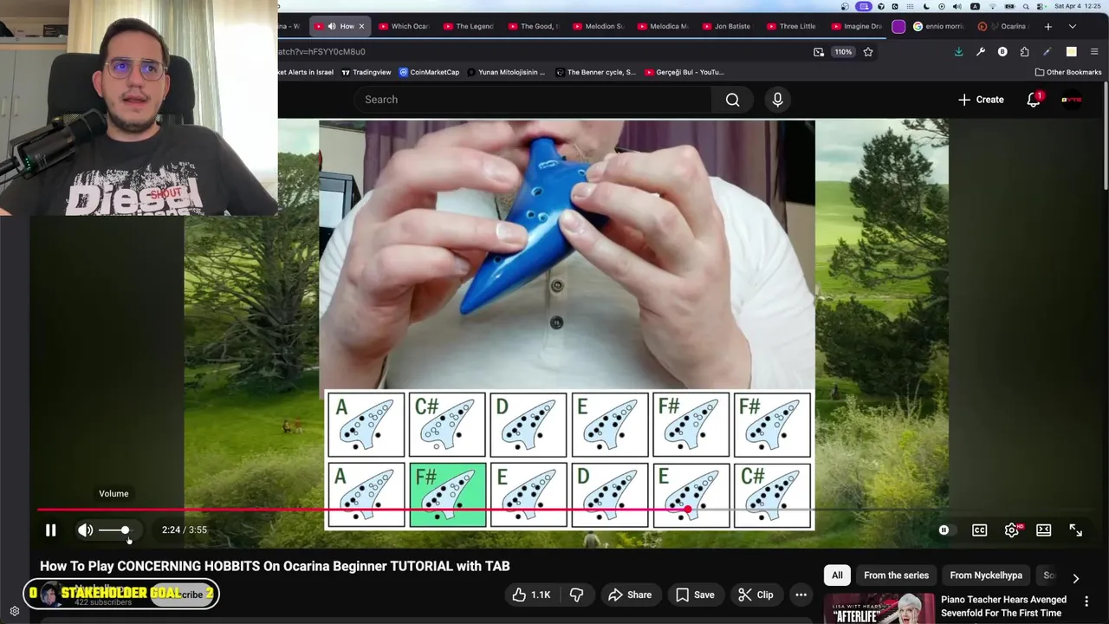Open the Yunan Mitolojisinin bookmark
The height and width of the screenshot is (624, 1109).
[506, 72]
